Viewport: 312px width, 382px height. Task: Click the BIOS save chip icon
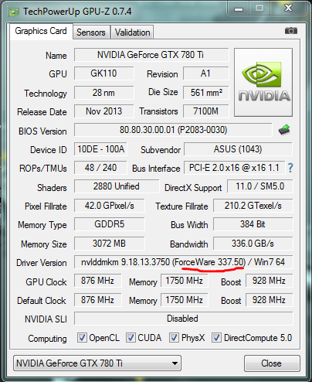[x=284, y=130]
